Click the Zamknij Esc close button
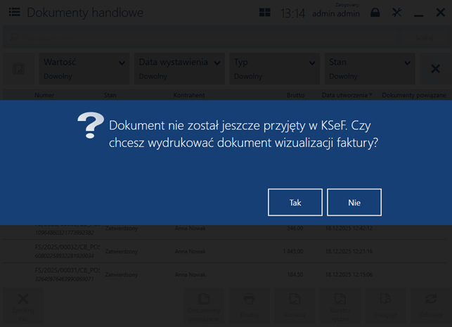This screenshot has height=327, width=452. tap(23, 306)
